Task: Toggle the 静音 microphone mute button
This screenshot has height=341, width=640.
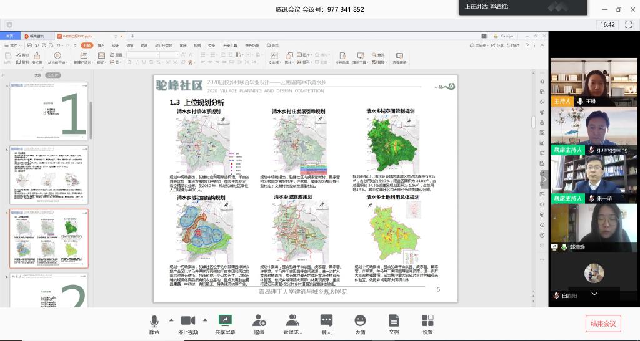Action: 154,320
